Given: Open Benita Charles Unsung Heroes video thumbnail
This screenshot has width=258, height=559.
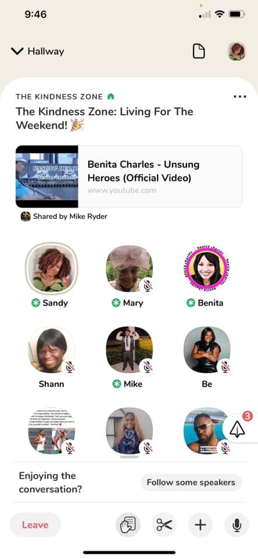Looking at the screenshot, I should [47, 176].
